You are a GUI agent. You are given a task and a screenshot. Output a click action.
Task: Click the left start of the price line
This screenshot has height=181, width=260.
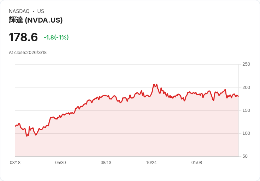[15, 126]
